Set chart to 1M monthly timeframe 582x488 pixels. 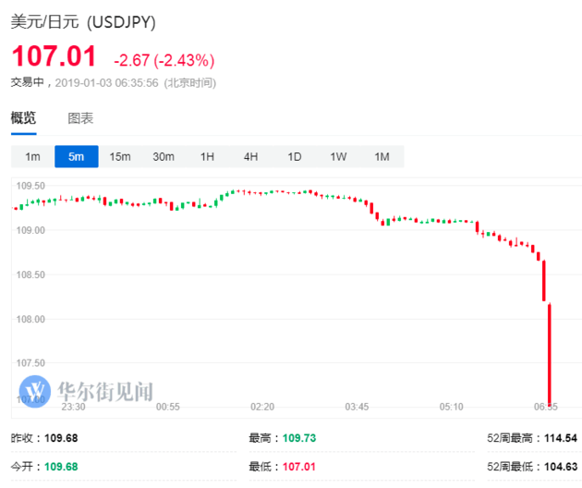(382, 157)
